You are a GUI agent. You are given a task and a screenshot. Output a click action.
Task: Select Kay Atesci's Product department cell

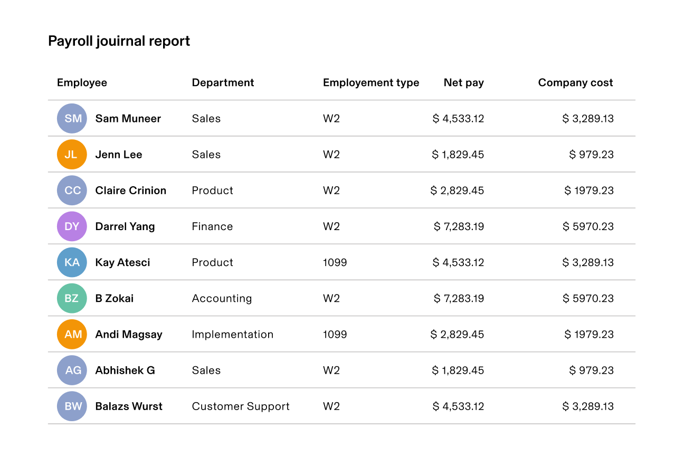[x=212, y=262]
